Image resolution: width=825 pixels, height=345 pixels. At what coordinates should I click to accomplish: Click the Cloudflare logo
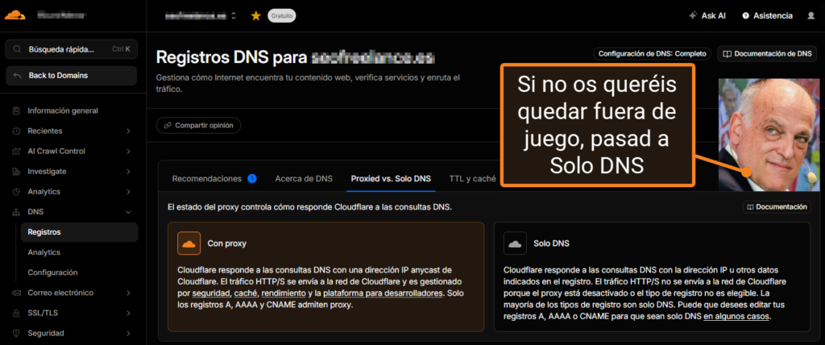(15, 15)
